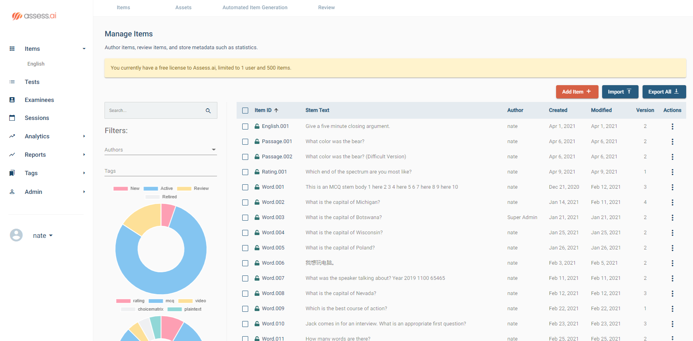Viewport: 693px width, 341px height.
Task: Open actions menu for Word.002
Action: (673, 202)
